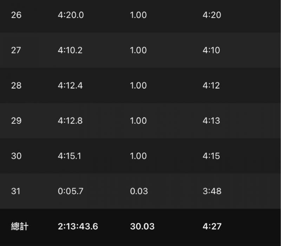Click total time 2:13:43.6
281x246 pixels.
point(78,226)
